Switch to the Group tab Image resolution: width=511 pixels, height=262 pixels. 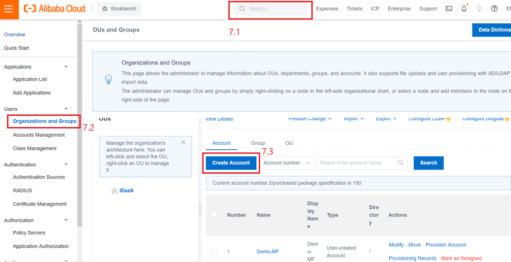pyautogui.click(x=258, y=143)
